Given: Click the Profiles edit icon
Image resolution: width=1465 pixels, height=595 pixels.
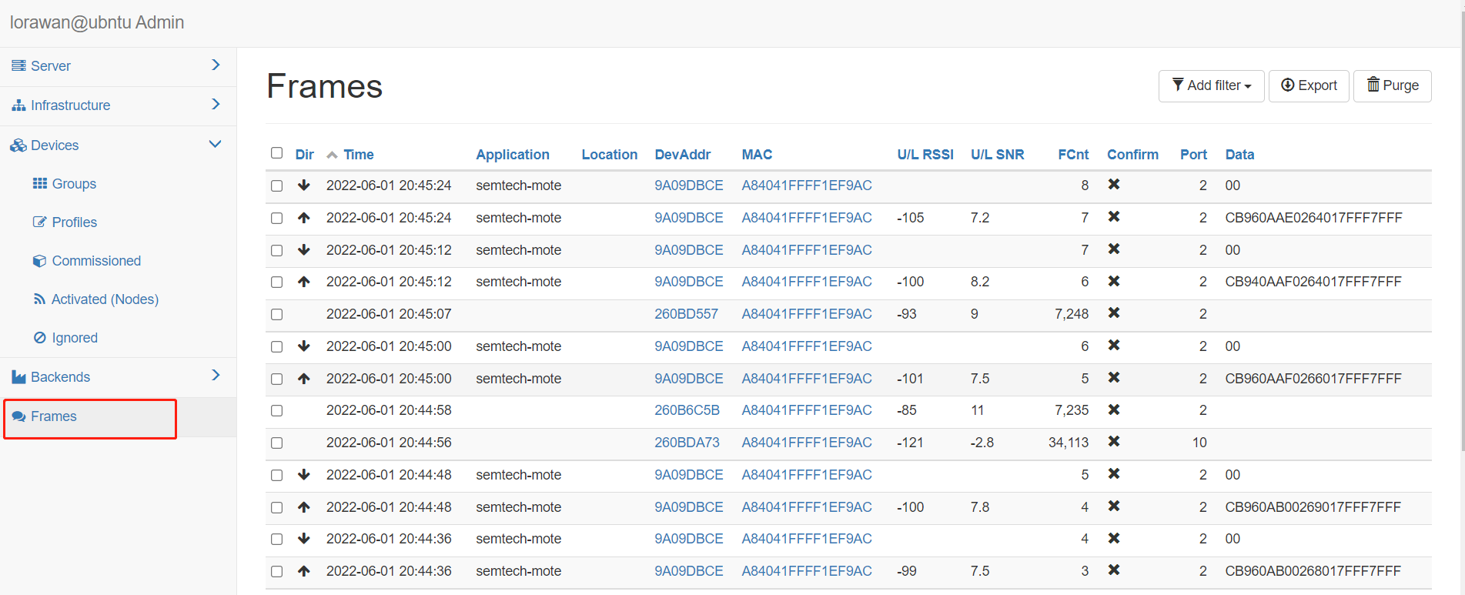Looking at the screenshot, I should click(x=40, y=222).
